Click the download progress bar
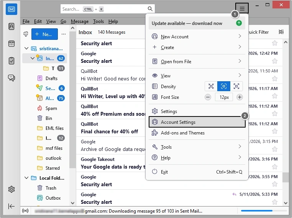This screenshot has height=218, width=292. 264,211
